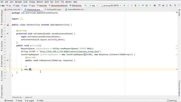181x102 pixels.
Task: Toggle the Favorites side panel
Action: pos(2,46)
